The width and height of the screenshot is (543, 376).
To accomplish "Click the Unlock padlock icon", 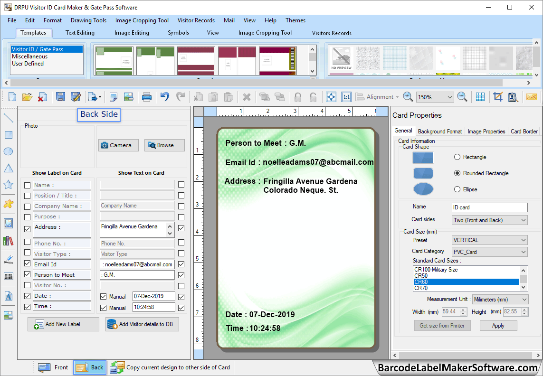I will coord(313,97).
